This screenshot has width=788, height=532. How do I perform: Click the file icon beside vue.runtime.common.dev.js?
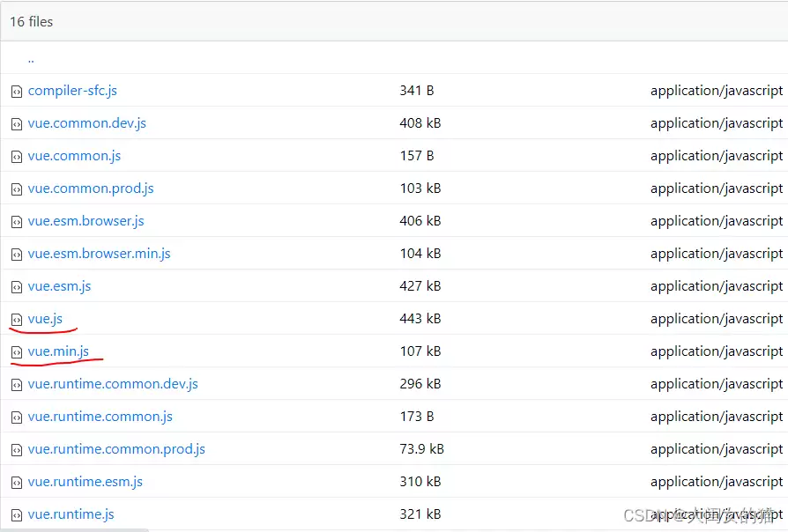[17, 385]
